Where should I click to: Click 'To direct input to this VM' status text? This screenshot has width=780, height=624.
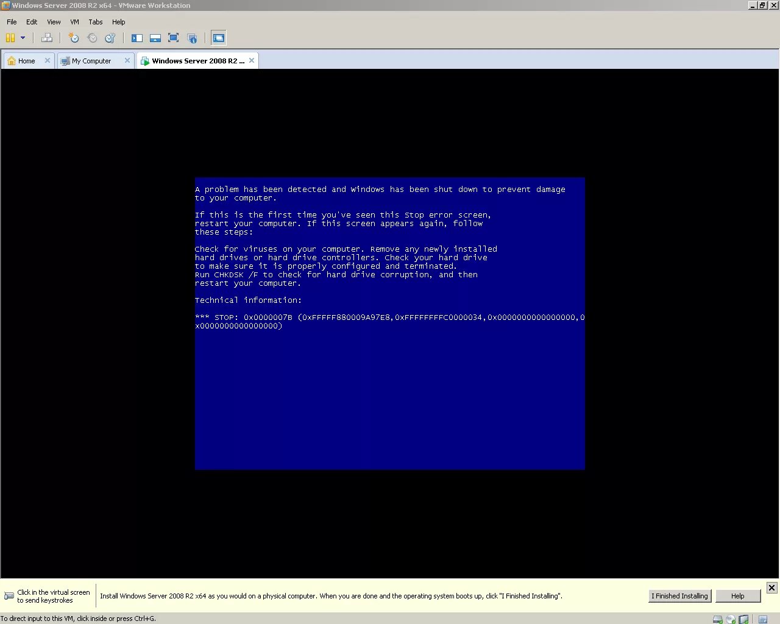tap(78, 619)
